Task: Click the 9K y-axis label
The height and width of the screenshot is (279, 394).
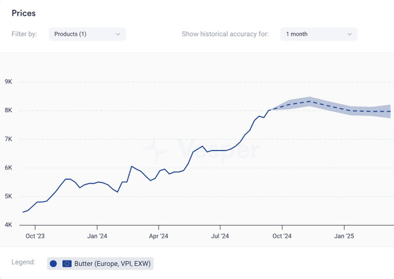Action: [x=8, y=82]
